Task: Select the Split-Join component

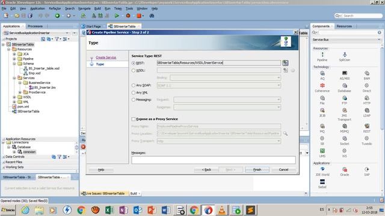Action: 345,57
